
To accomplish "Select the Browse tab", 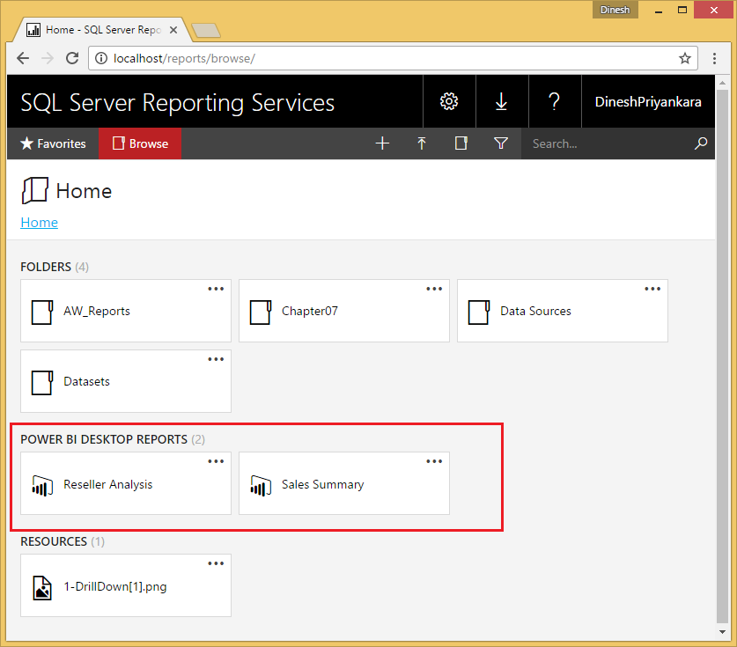I will pos(140,143).
